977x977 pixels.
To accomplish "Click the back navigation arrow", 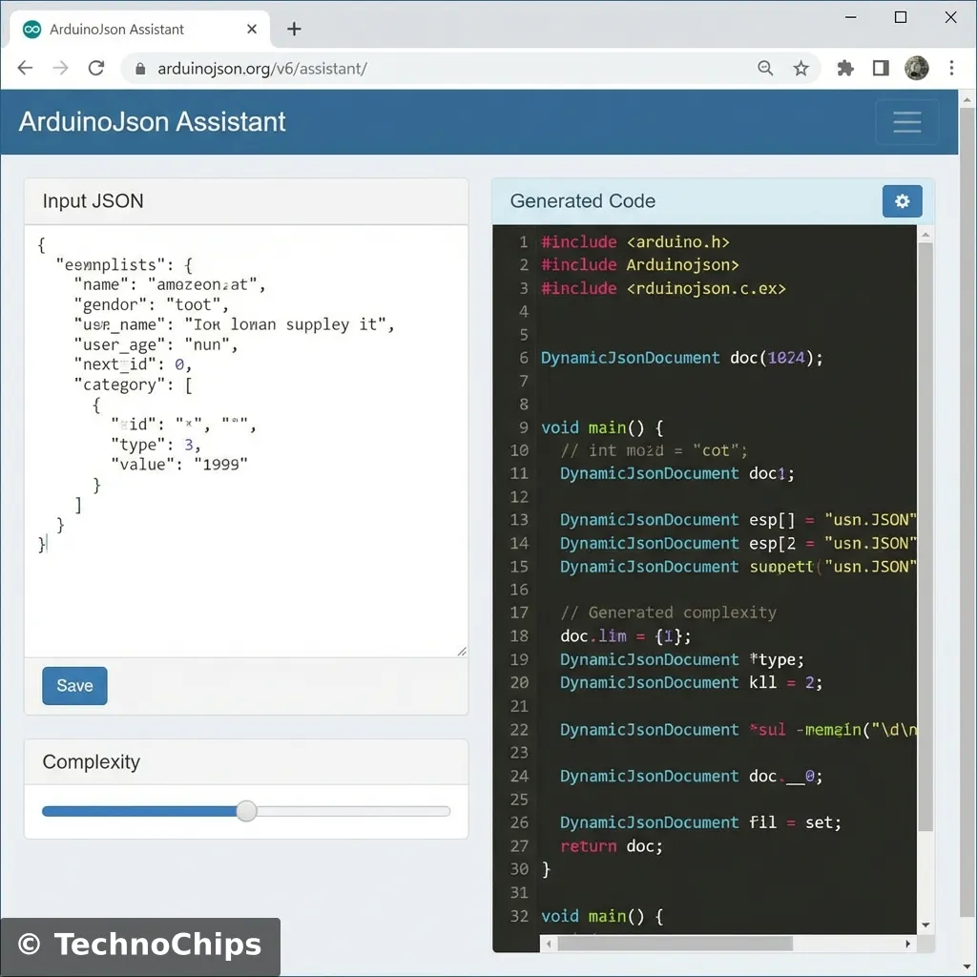I will (24, 68).
